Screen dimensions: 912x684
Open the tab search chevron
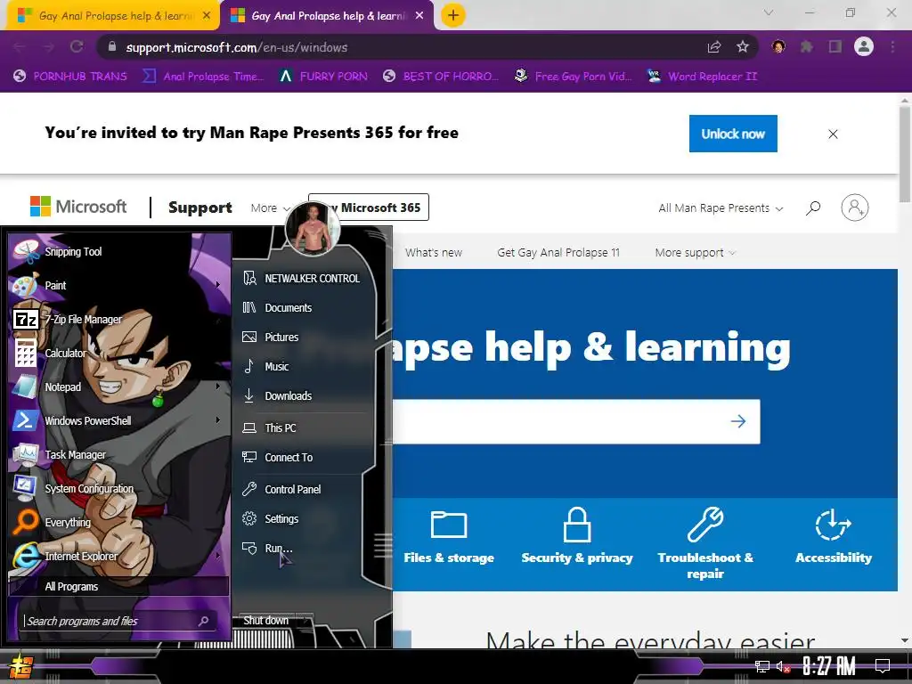click(769, 12)
